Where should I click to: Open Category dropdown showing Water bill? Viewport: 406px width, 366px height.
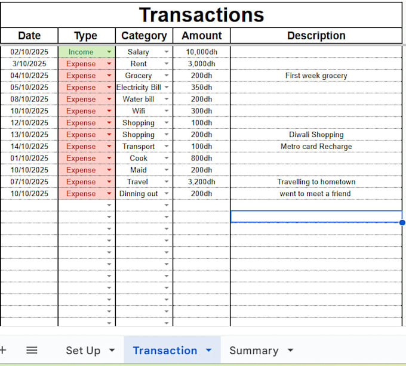167,100
